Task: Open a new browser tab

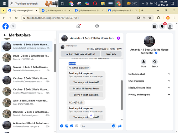Action: click(x=142, y=11)
